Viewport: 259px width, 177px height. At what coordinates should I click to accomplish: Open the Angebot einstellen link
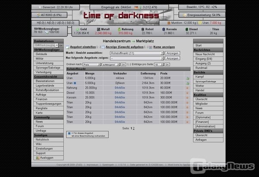83,47
